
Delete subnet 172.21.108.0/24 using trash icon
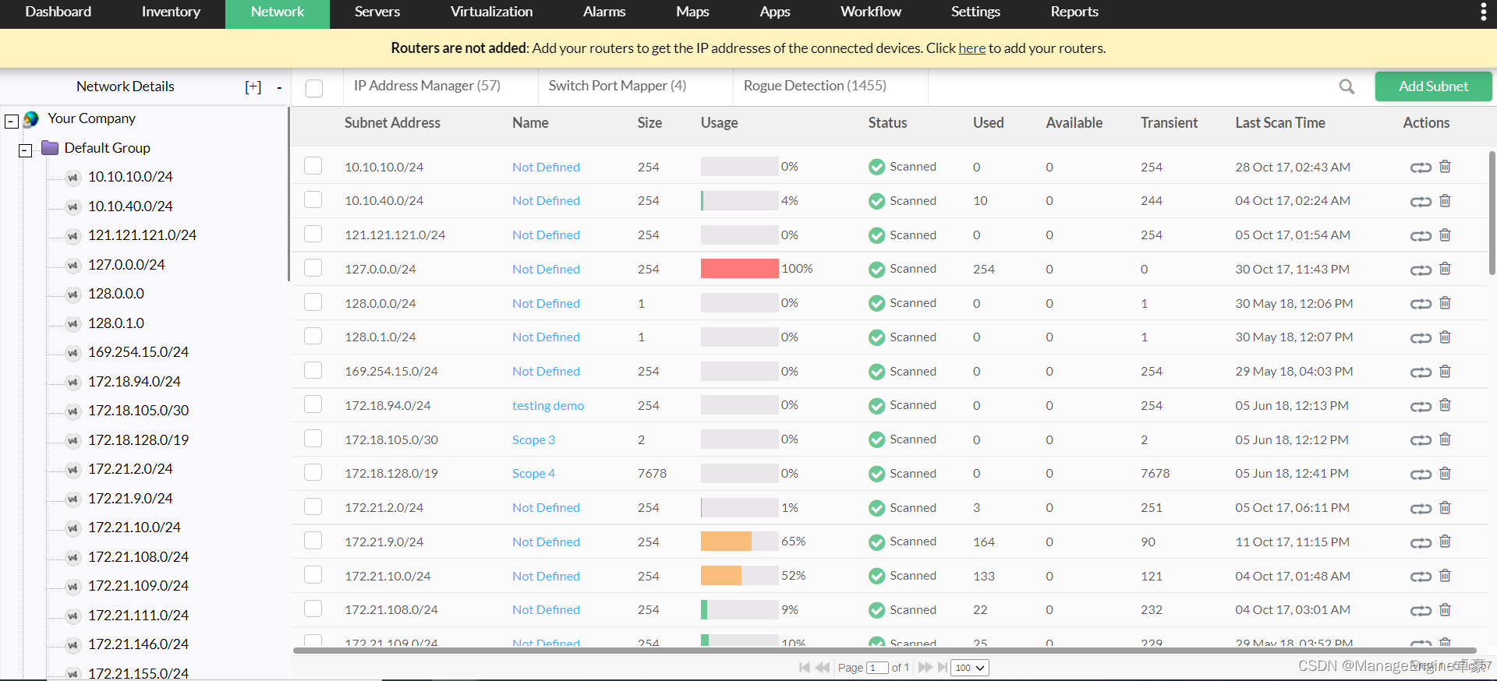pyautogui.click(x=1445, y=610)
